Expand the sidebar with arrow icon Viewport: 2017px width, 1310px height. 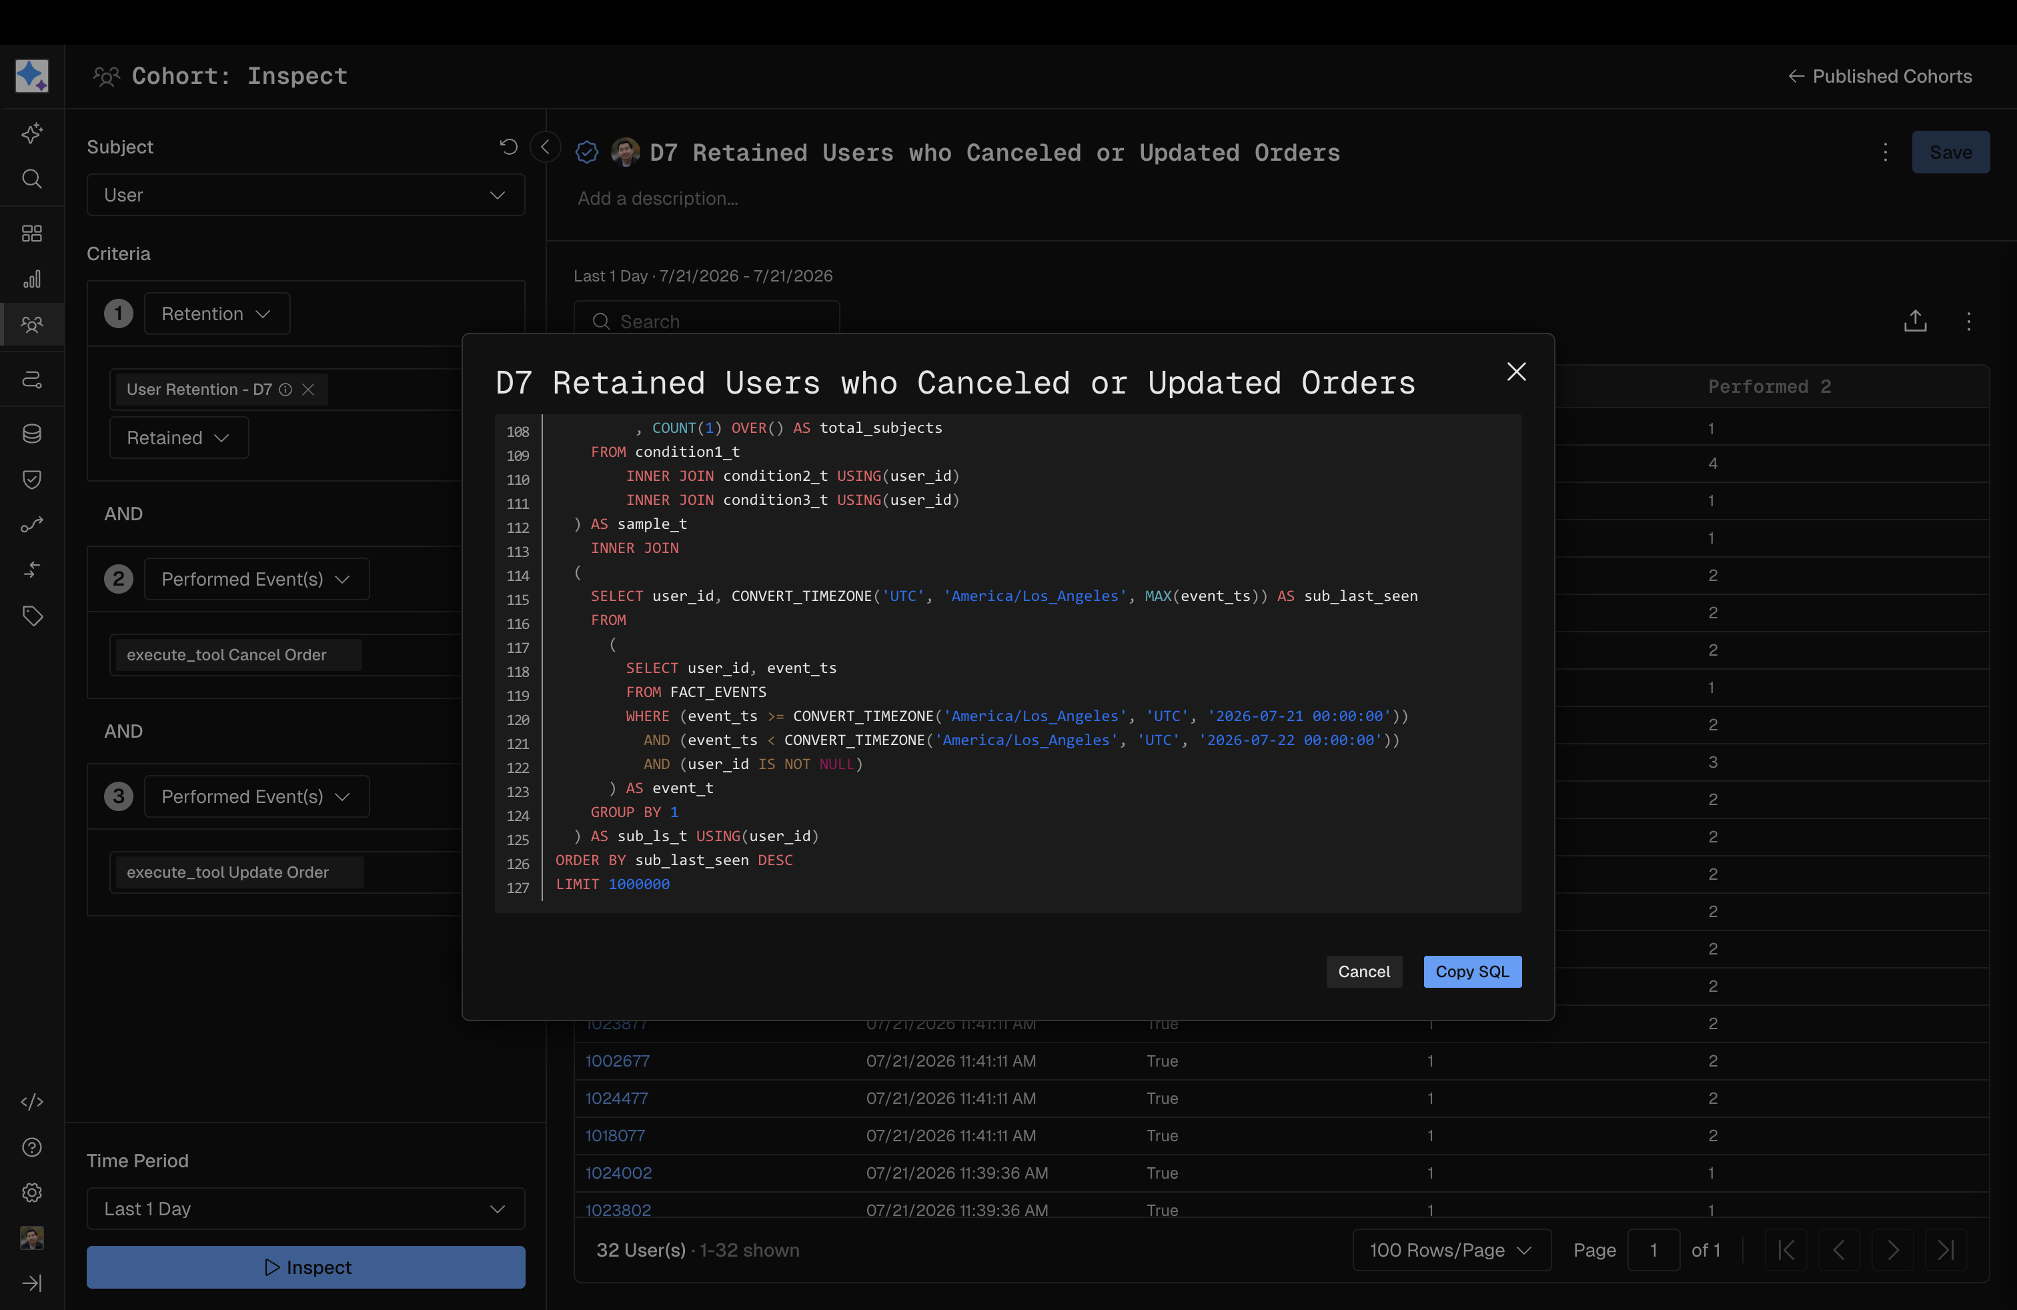click(32, 1284)
